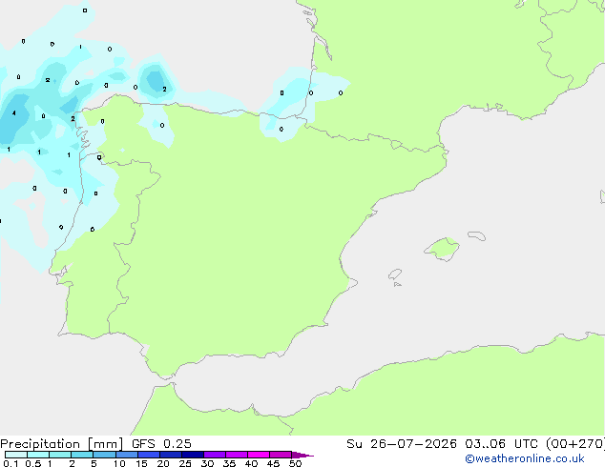Click the legend label 40
Image resolution: width=605 pixels, height=467 pixels.
point(251,463)
